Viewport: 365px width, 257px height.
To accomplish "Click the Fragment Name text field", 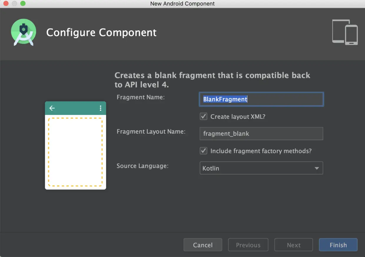I will (261, 99).
